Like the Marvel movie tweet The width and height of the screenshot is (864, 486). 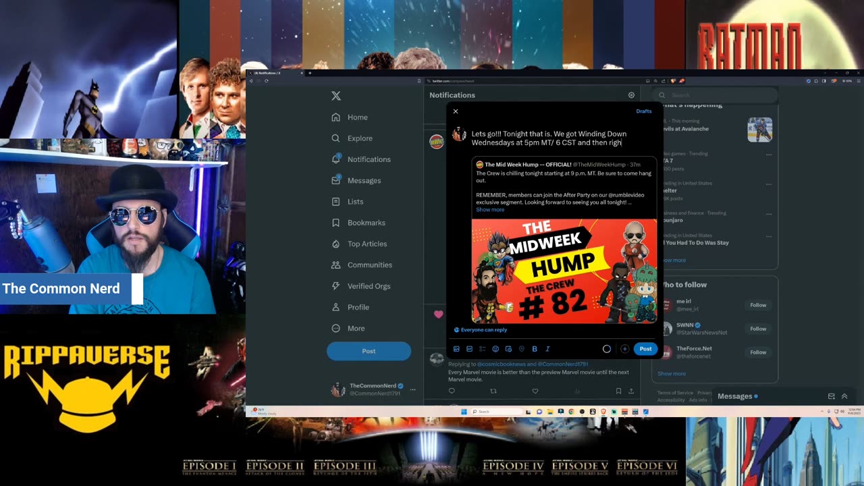pos(535,391)
